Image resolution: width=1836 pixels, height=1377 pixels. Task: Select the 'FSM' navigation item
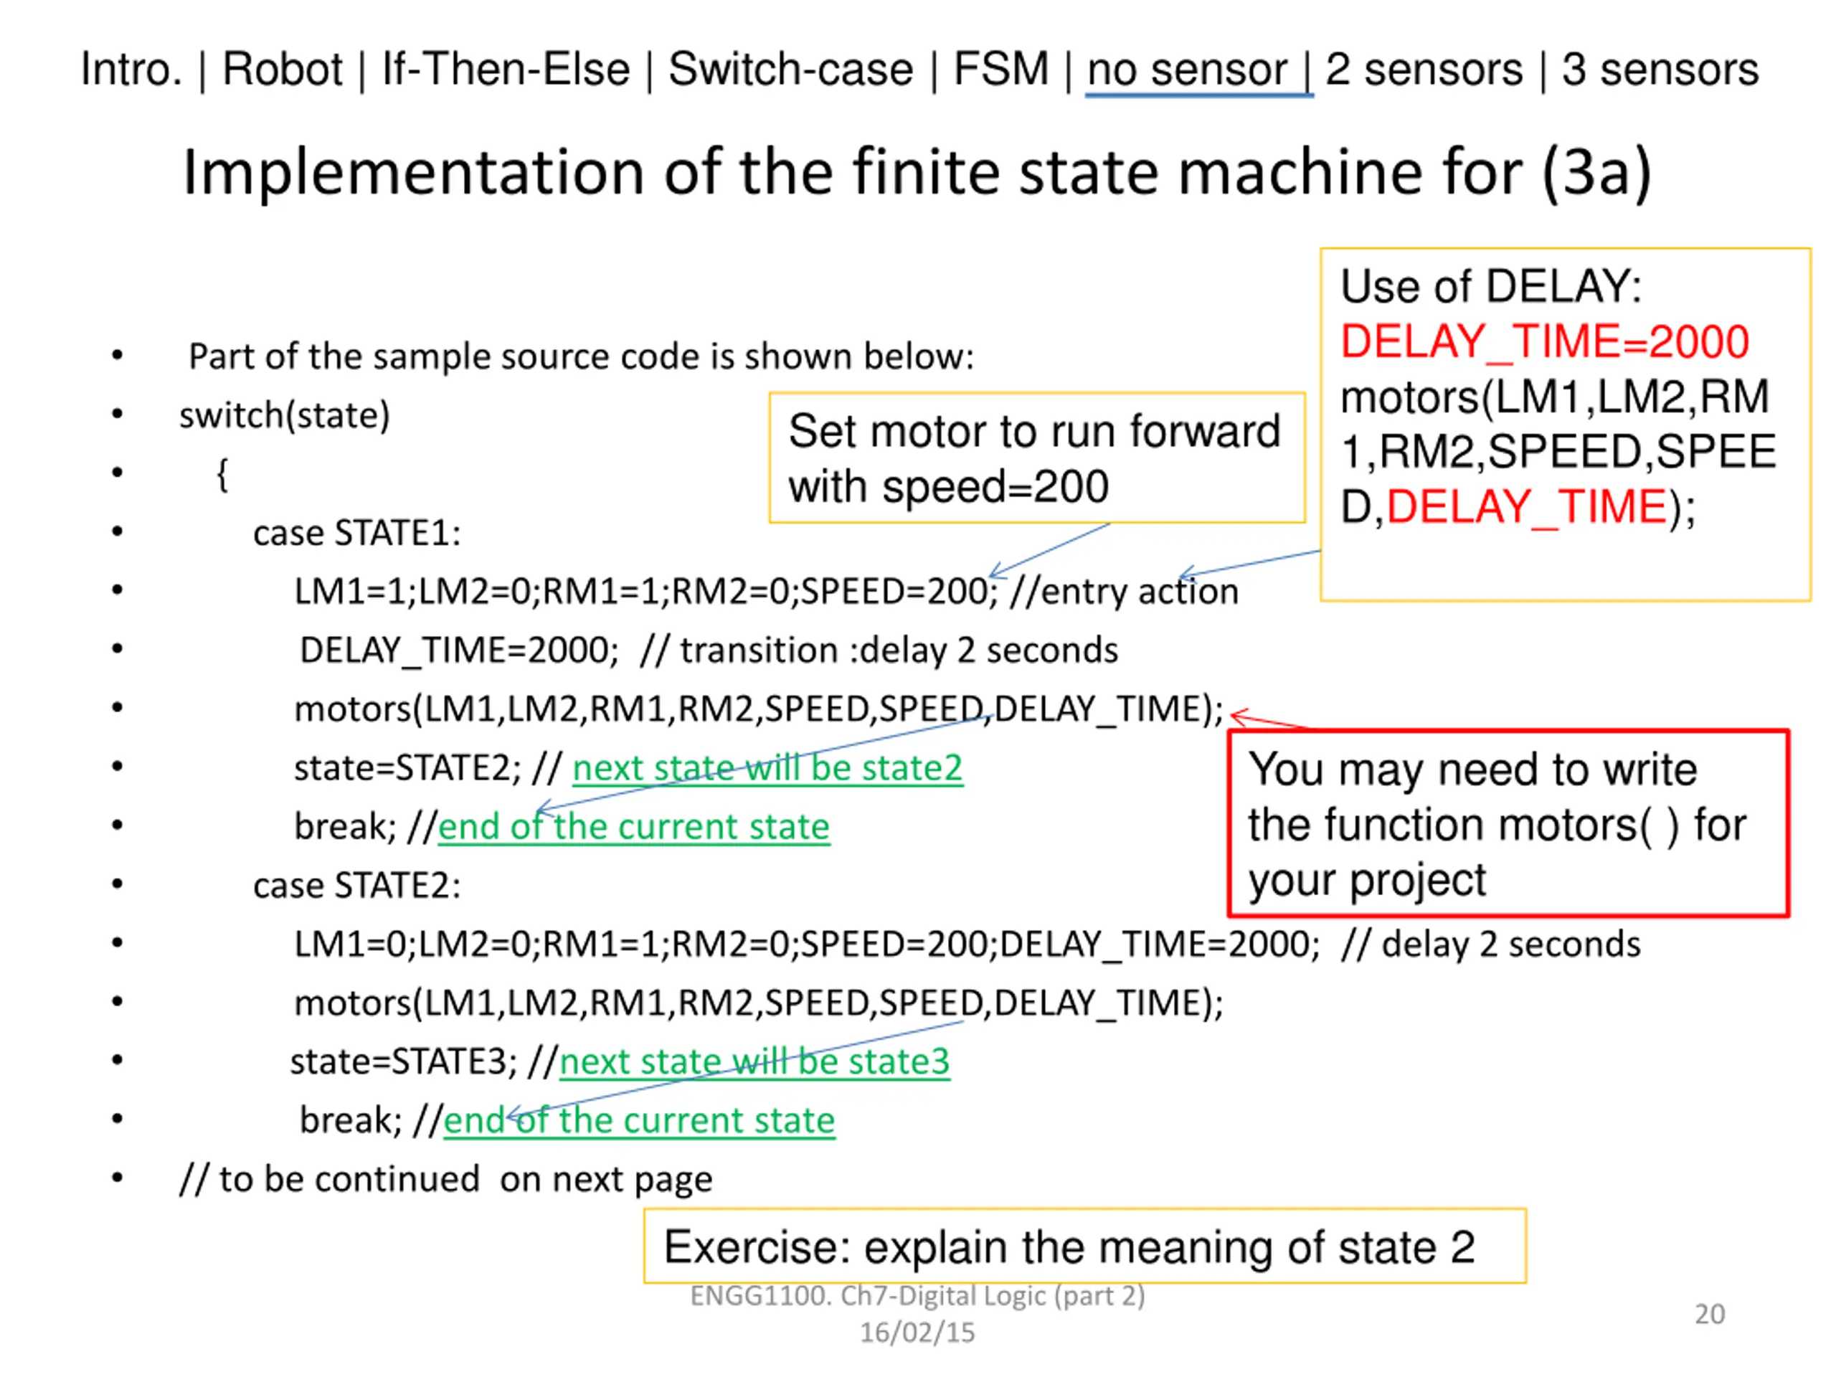[x=1001, y=69]
